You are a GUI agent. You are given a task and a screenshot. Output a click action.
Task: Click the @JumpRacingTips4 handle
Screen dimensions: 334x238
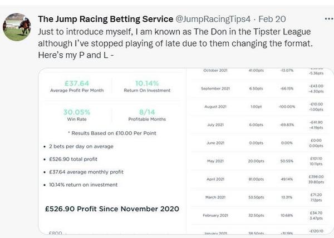(x=213, y=19)
